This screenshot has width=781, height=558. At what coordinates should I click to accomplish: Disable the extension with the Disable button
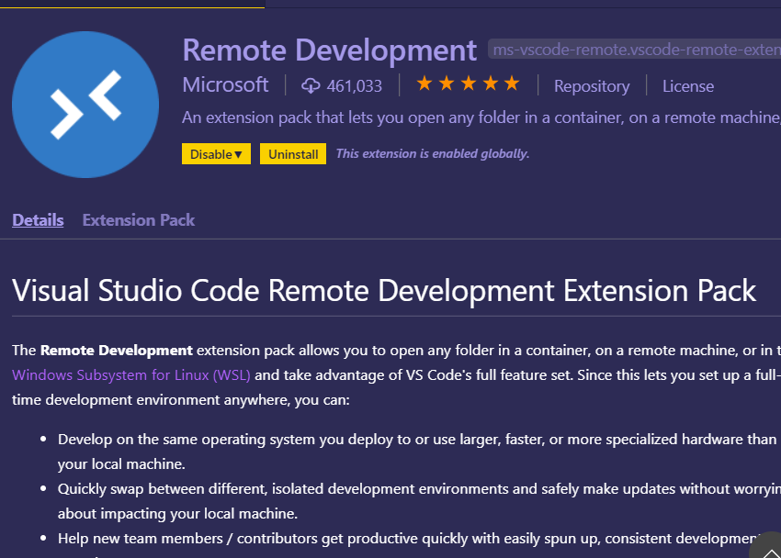click(210, 153)
